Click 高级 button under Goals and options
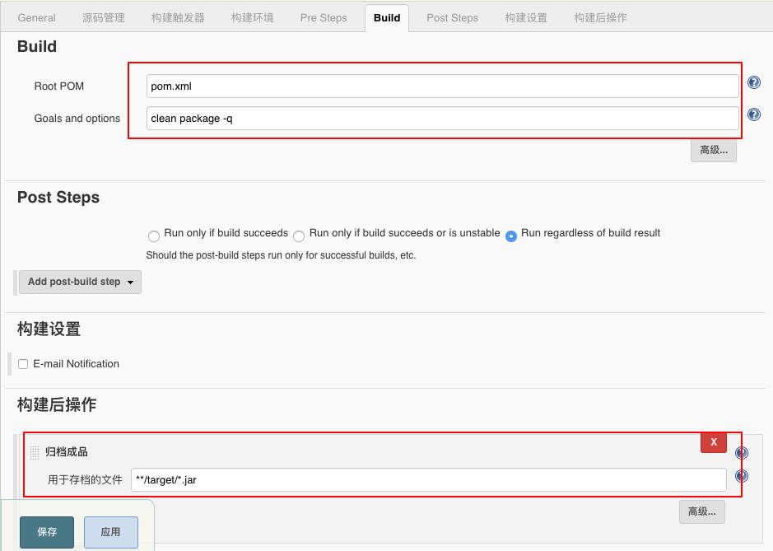 [x=714, y=150]
